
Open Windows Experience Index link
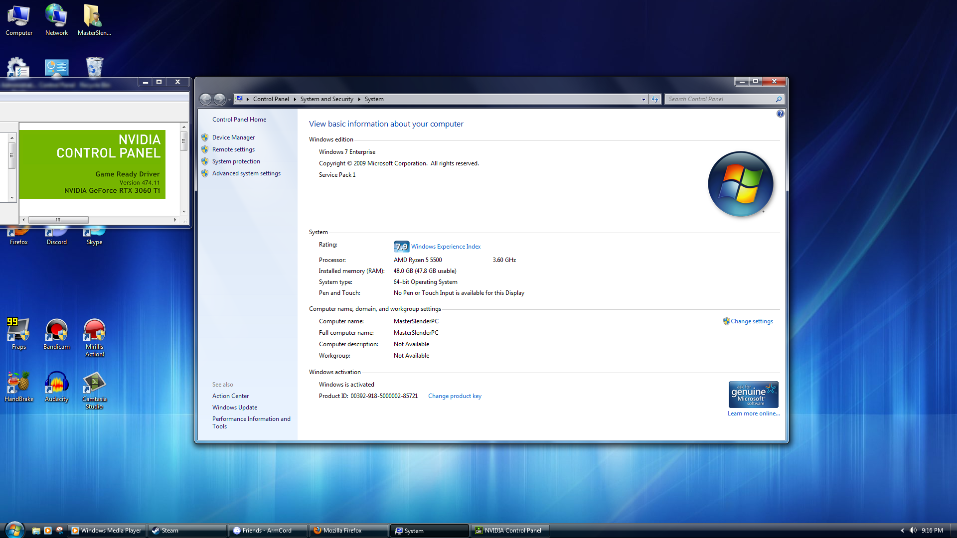click(x=446, y=247)
